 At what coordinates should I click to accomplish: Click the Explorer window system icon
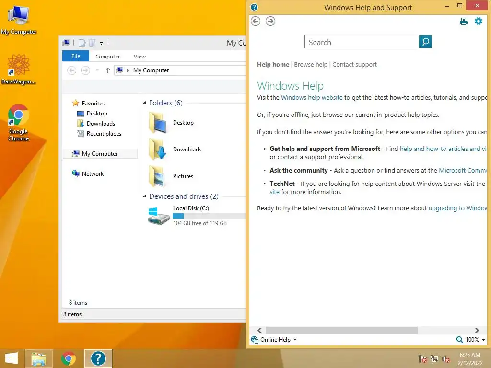(x=66, y=43)
